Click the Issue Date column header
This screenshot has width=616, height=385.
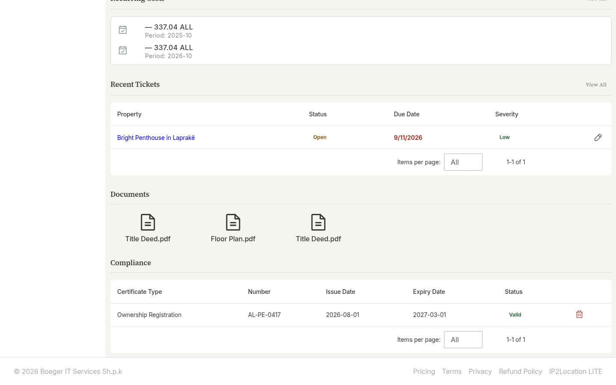coord(341,292)
